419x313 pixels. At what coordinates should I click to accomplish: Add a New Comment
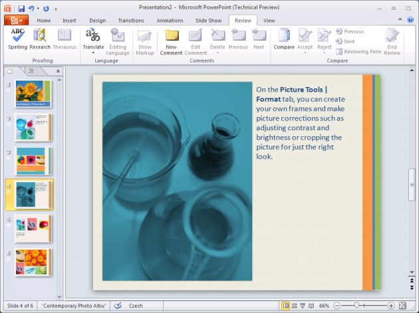[171, 42]
